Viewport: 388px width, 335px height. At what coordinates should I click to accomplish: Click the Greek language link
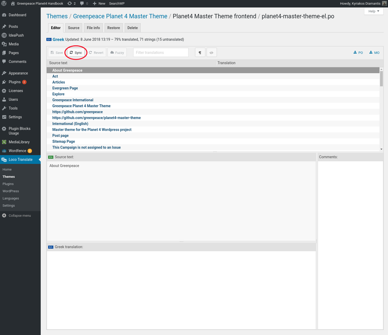58,39
